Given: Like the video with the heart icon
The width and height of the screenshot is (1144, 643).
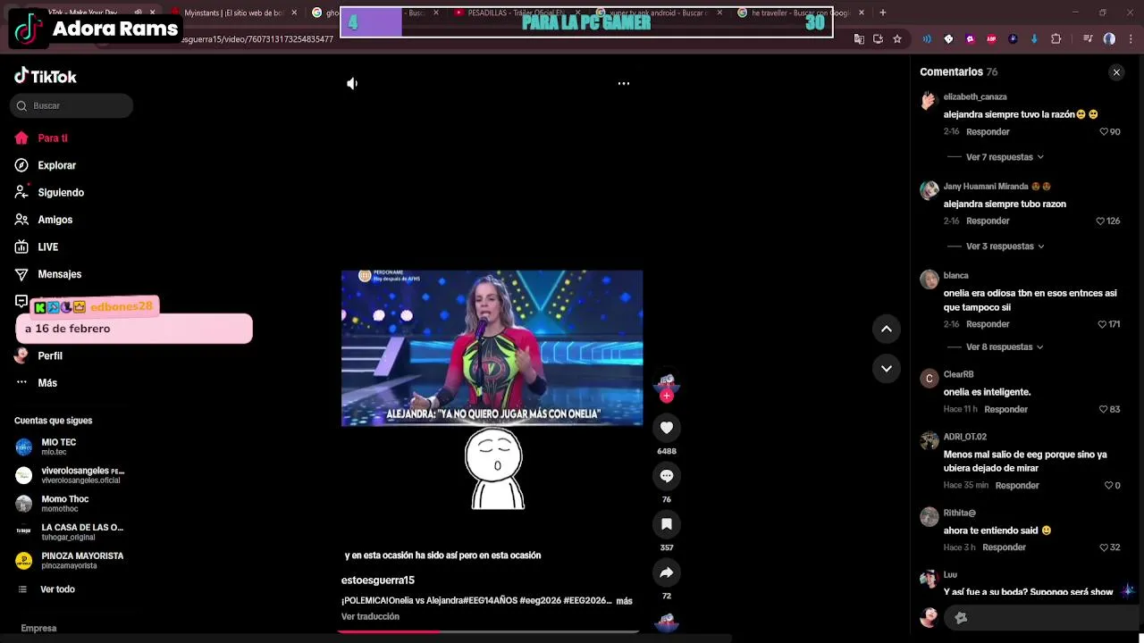Looking at the screenshot, I should point(667,428).
